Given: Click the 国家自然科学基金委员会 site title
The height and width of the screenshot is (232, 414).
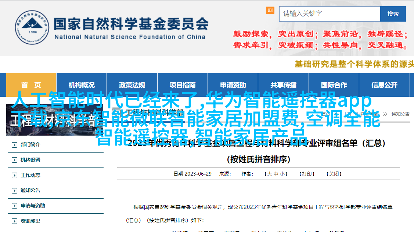Looking at the screenshot, I should (131, 24).
